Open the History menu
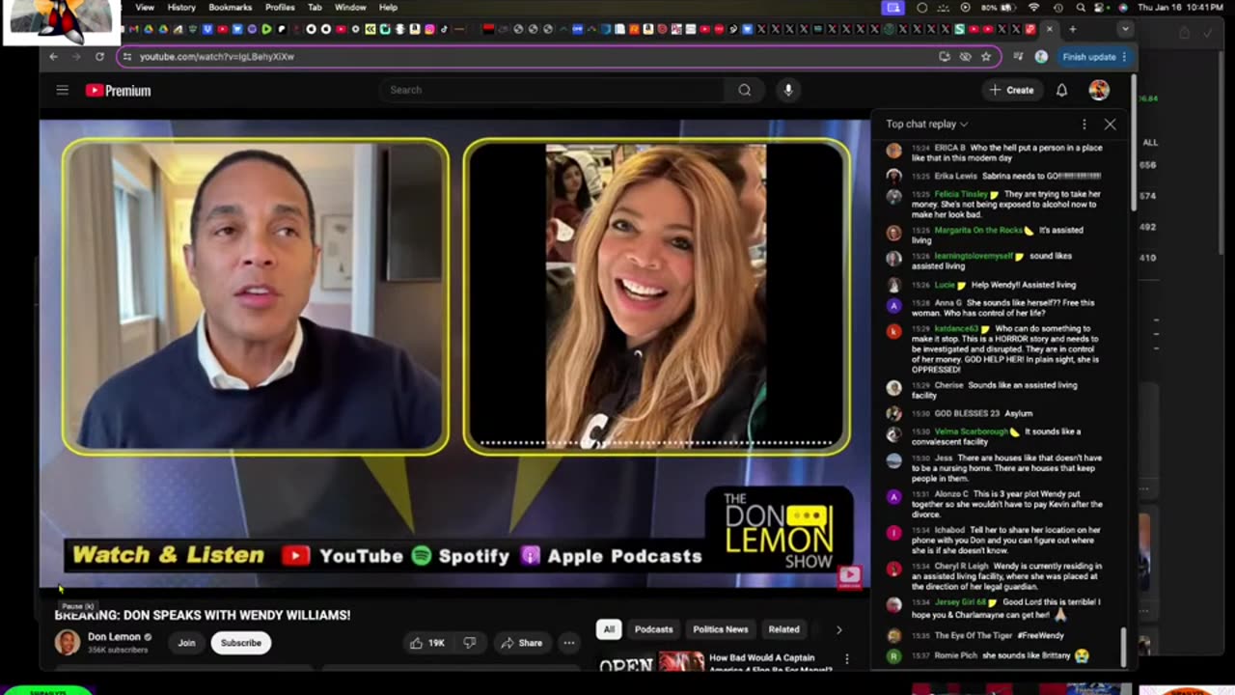 point(181,8)
